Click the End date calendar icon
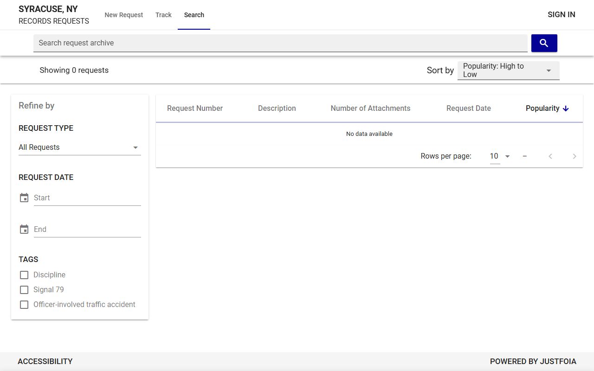The width and height of the screenshot is (594, 371). (x=24, y=230)
